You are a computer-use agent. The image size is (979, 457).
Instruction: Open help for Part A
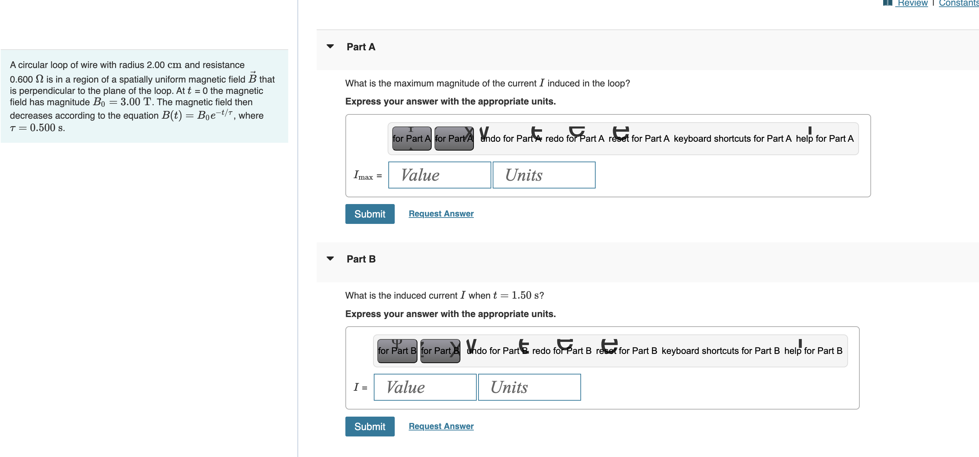(824, 139)
